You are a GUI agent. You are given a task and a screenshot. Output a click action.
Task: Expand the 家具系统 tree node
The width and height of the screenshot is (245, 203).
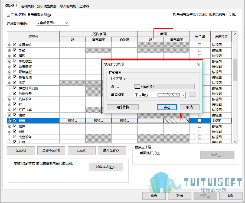pos(9,45)
